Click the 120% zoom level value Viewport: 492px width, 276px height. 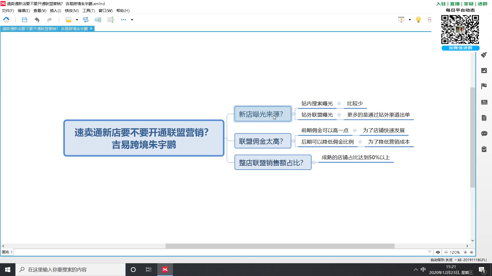(x=455, y=252)
